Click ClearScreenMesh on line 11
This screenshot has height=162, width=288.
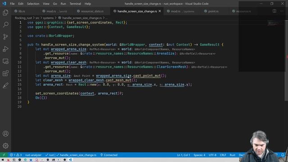click(x=171, y=67)
